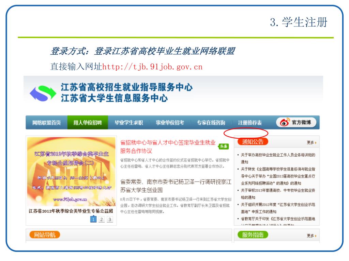The width and height of the screenshot is (349, 261).
Task: Switch banner to slide 3
Action: pyautogui.click(x=110, y=219)
